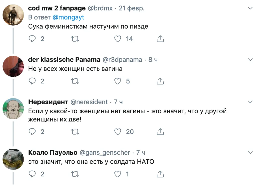Share the Нерезидент tweet

pos(160,132)
